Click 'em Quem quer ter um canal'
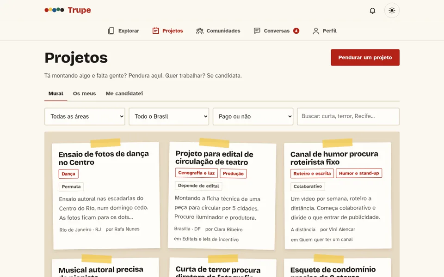 322,240
